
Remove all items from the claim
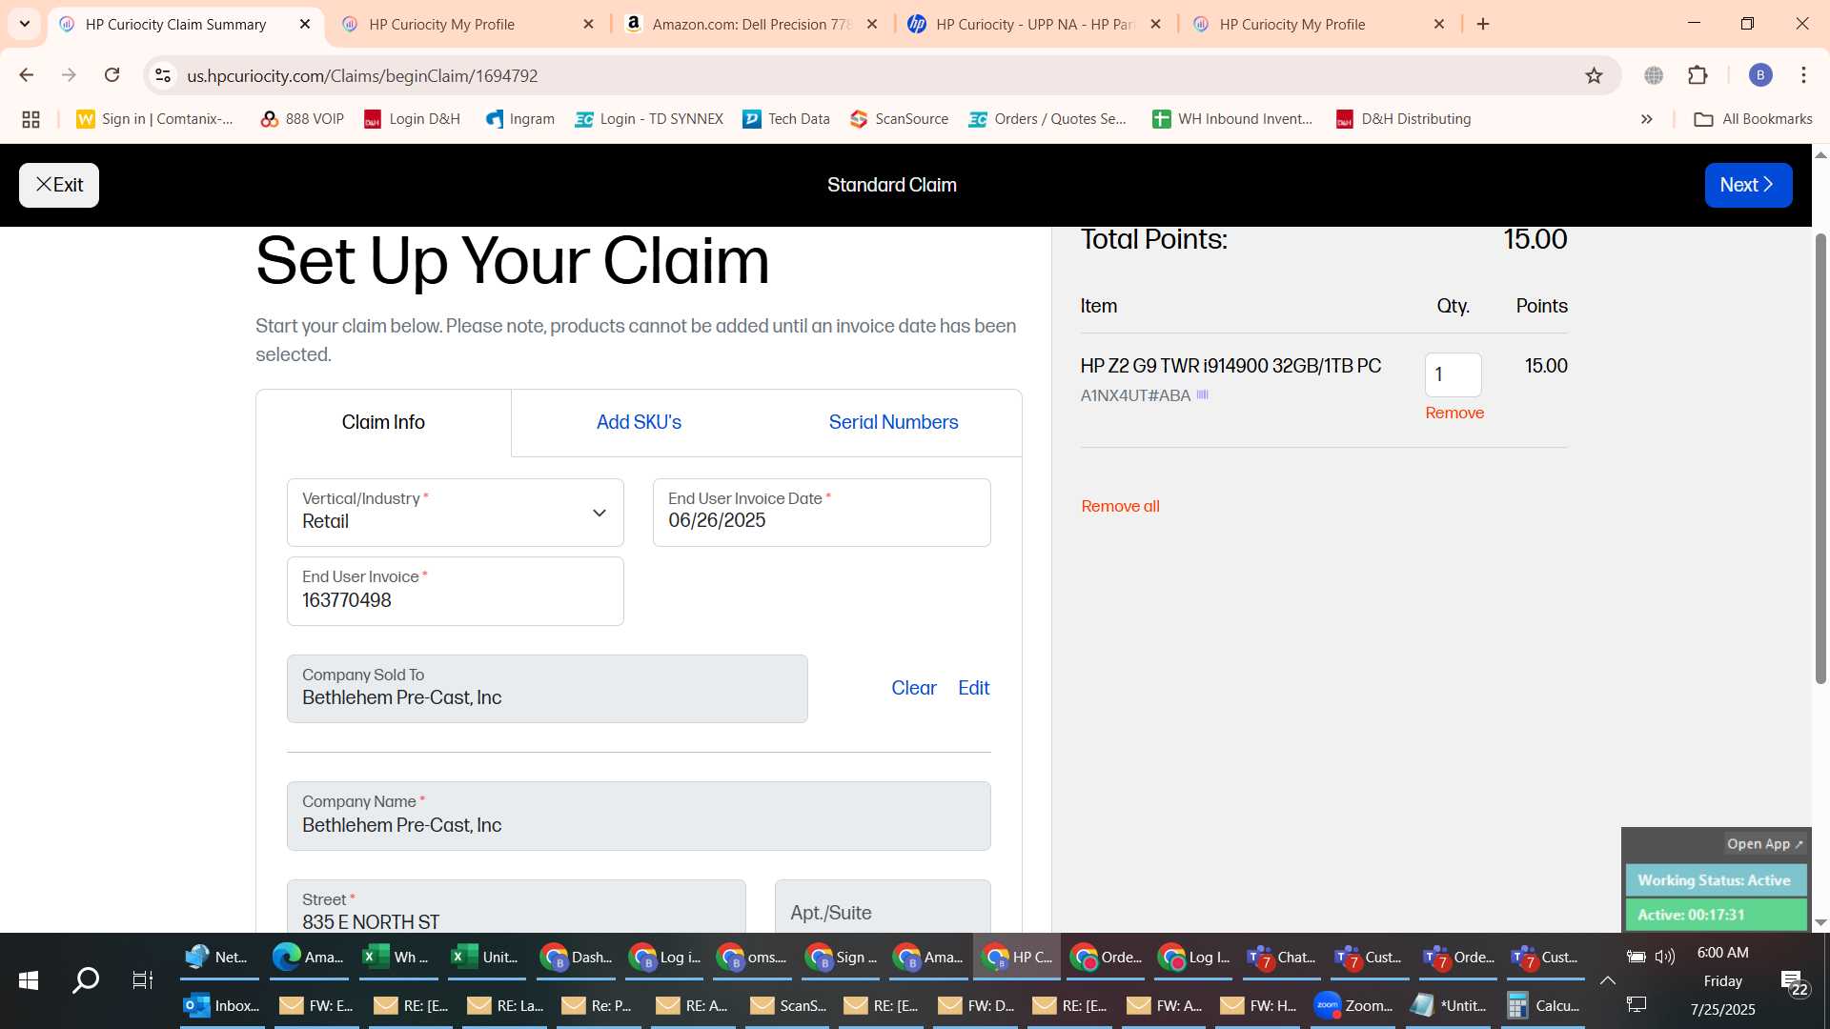(x=1120, y=506)
